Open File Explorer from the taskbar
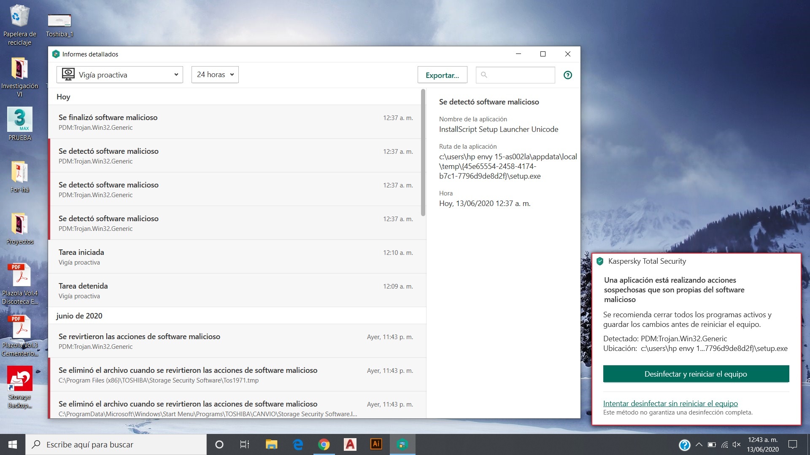Viewport: 810px width, 455px height. point(271,444)
